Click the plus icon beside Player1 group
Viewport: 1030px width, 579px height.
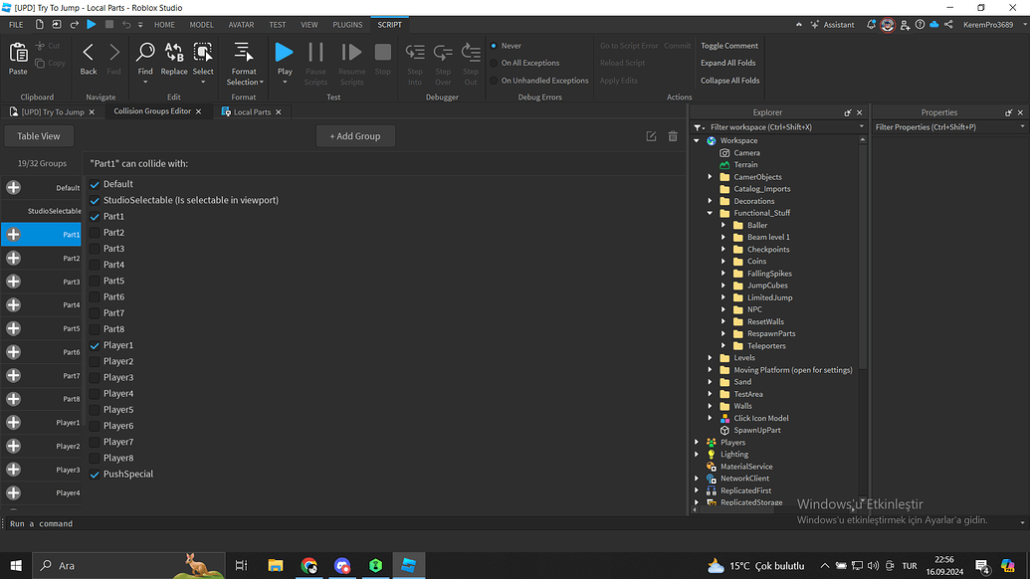(x=13, y=422)
